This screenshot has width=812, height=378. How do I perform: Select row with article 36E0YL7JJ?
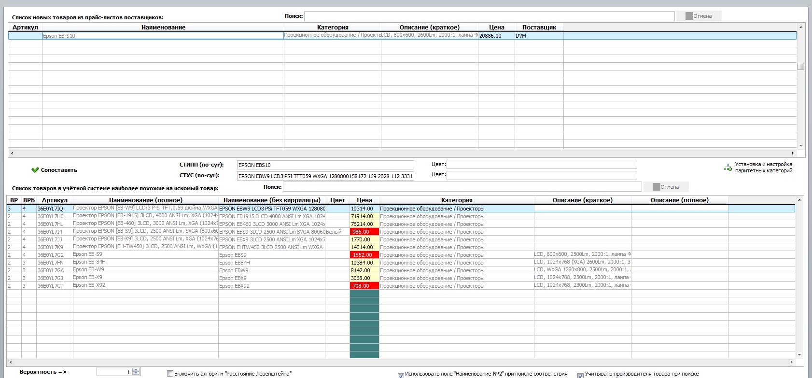[x=401, y=239]
